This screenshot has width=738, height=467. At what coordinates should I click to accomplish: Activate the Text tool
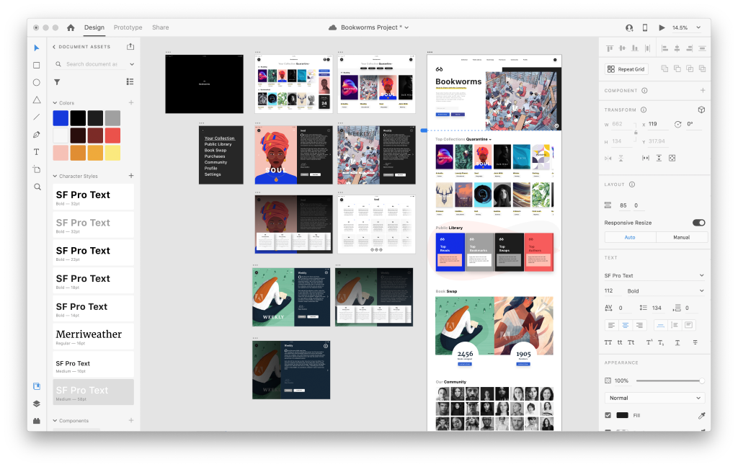pyautogui.click(x=37, y=152)
